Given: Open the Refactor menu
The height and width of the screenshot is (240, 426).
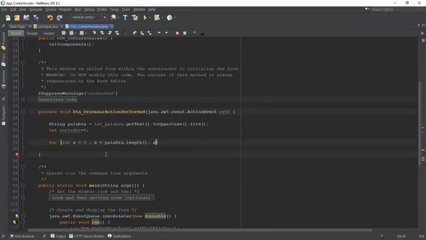Looking at the screenshot, I should [x=65, y=9].
